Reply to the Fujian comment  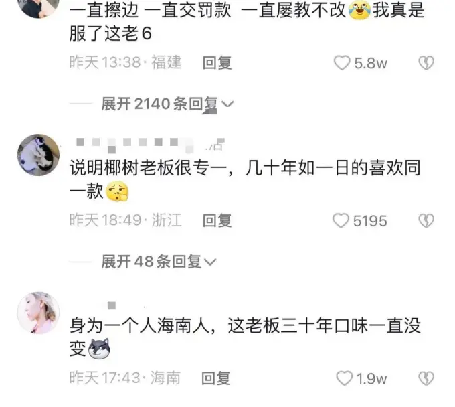point(217,63)
